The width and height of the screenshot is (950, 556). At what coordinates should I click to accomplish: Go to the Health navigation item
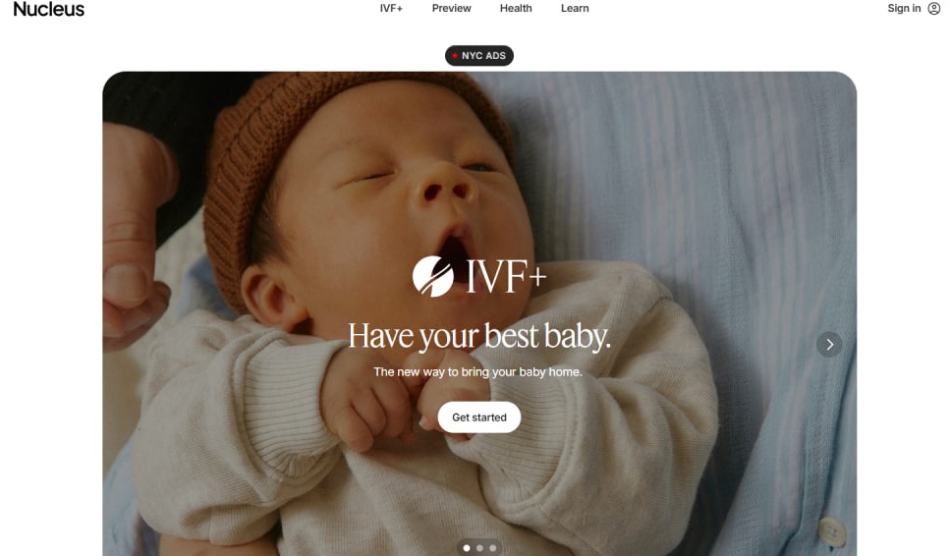516,9
